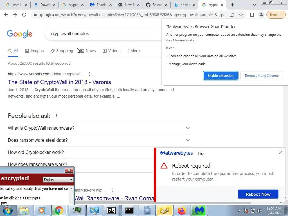
Task: Open Malwarebytes from the taskbar
Action: tap(199, 210)
